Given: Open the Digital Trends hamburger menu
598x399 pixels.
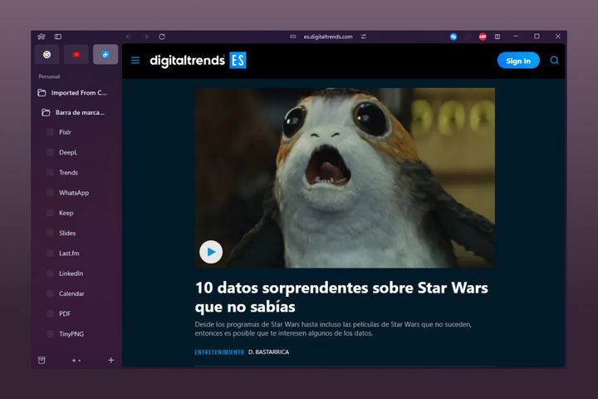Looking at the screenshot, I should [135, 61].
